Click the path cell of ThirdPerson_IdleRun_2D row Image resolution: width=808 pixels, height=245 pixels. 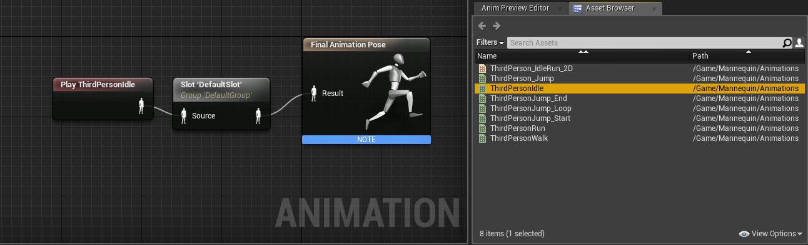coord(745,69)
